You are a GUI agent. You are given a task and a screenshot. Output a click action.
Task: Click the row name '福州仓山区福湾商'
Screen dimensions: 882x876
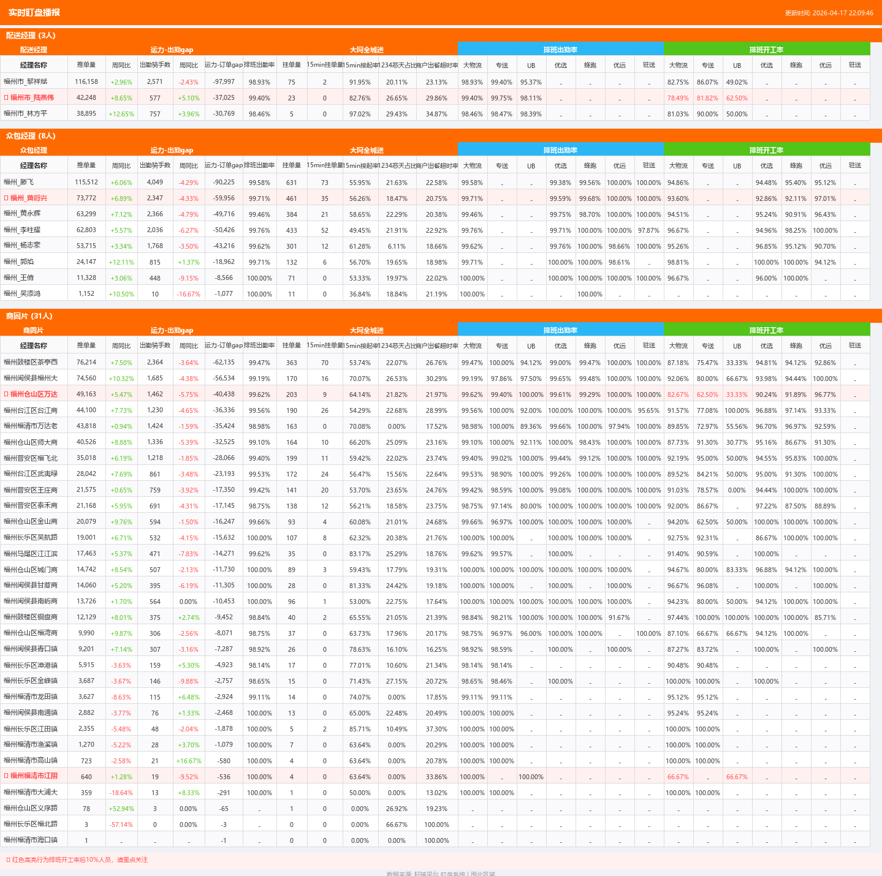31,633
